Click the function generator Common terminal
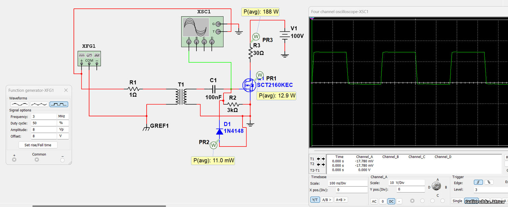Image resolution: width=508 pixels, height=207 pixels. pyautogui.click(x=37, y=160)
